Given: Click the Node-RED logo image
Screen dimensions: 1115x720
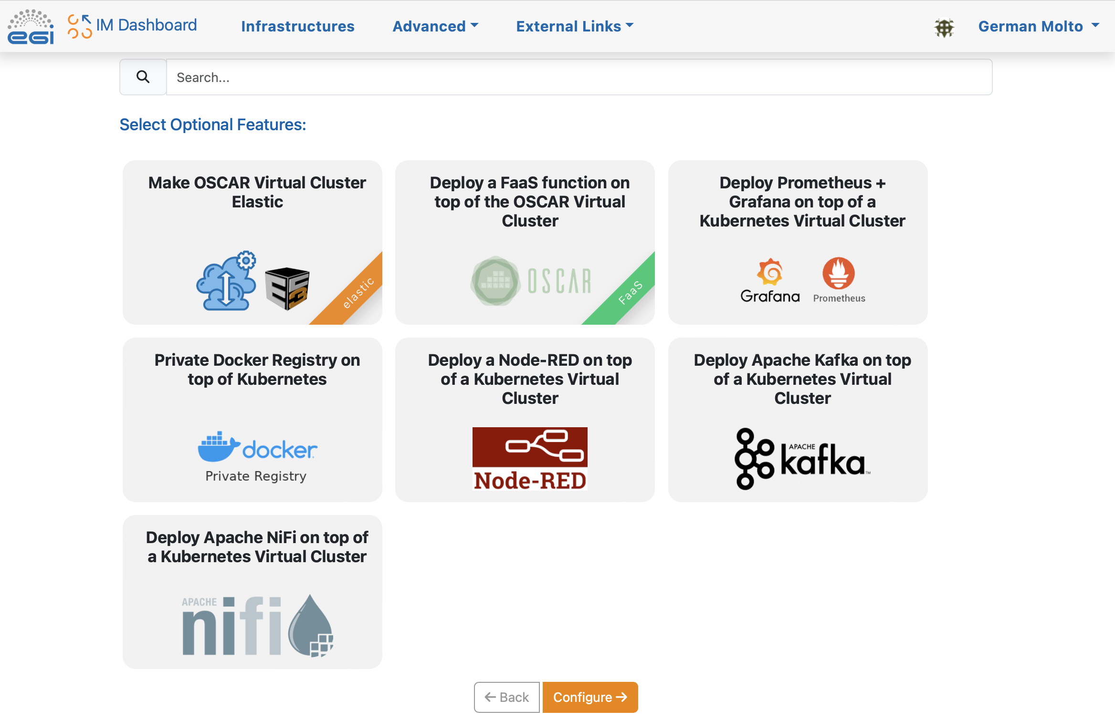Looking at the screenshot, I should click(x=530, y=458).
